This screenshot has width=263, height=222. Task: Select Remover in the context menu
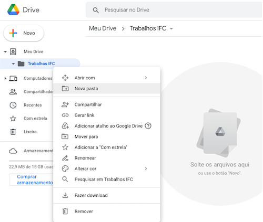(x=107, y=212)
